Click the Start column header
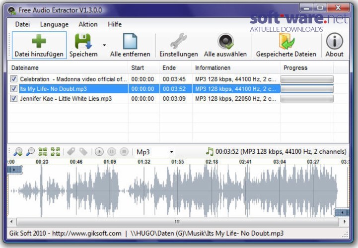 [x=143, y=68]
